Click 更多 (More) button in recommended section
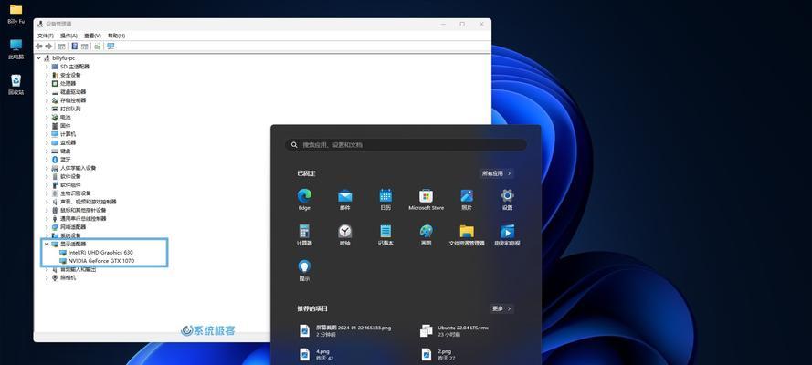The image size is (812, 365). pyautogui.click(x=501, y=308)
